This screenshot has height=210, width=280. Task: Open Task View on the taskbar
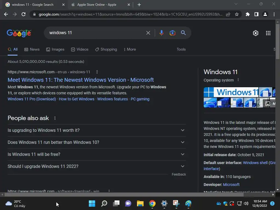116,203
